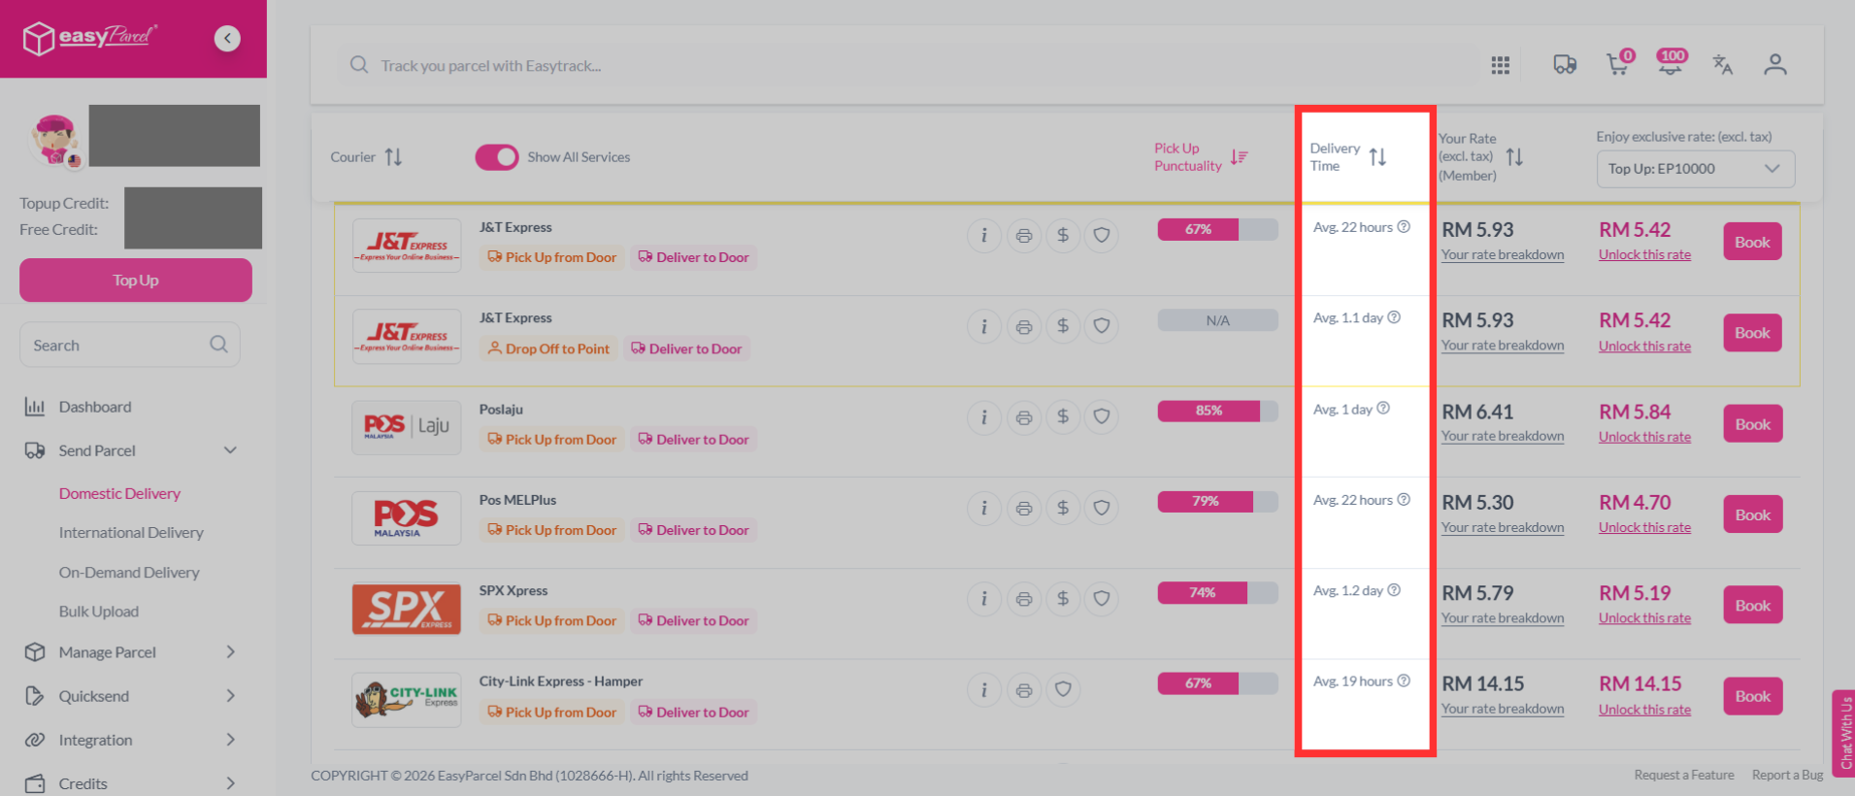Select International Delivery
1855x796 pixels.
[x=131, y=533]
